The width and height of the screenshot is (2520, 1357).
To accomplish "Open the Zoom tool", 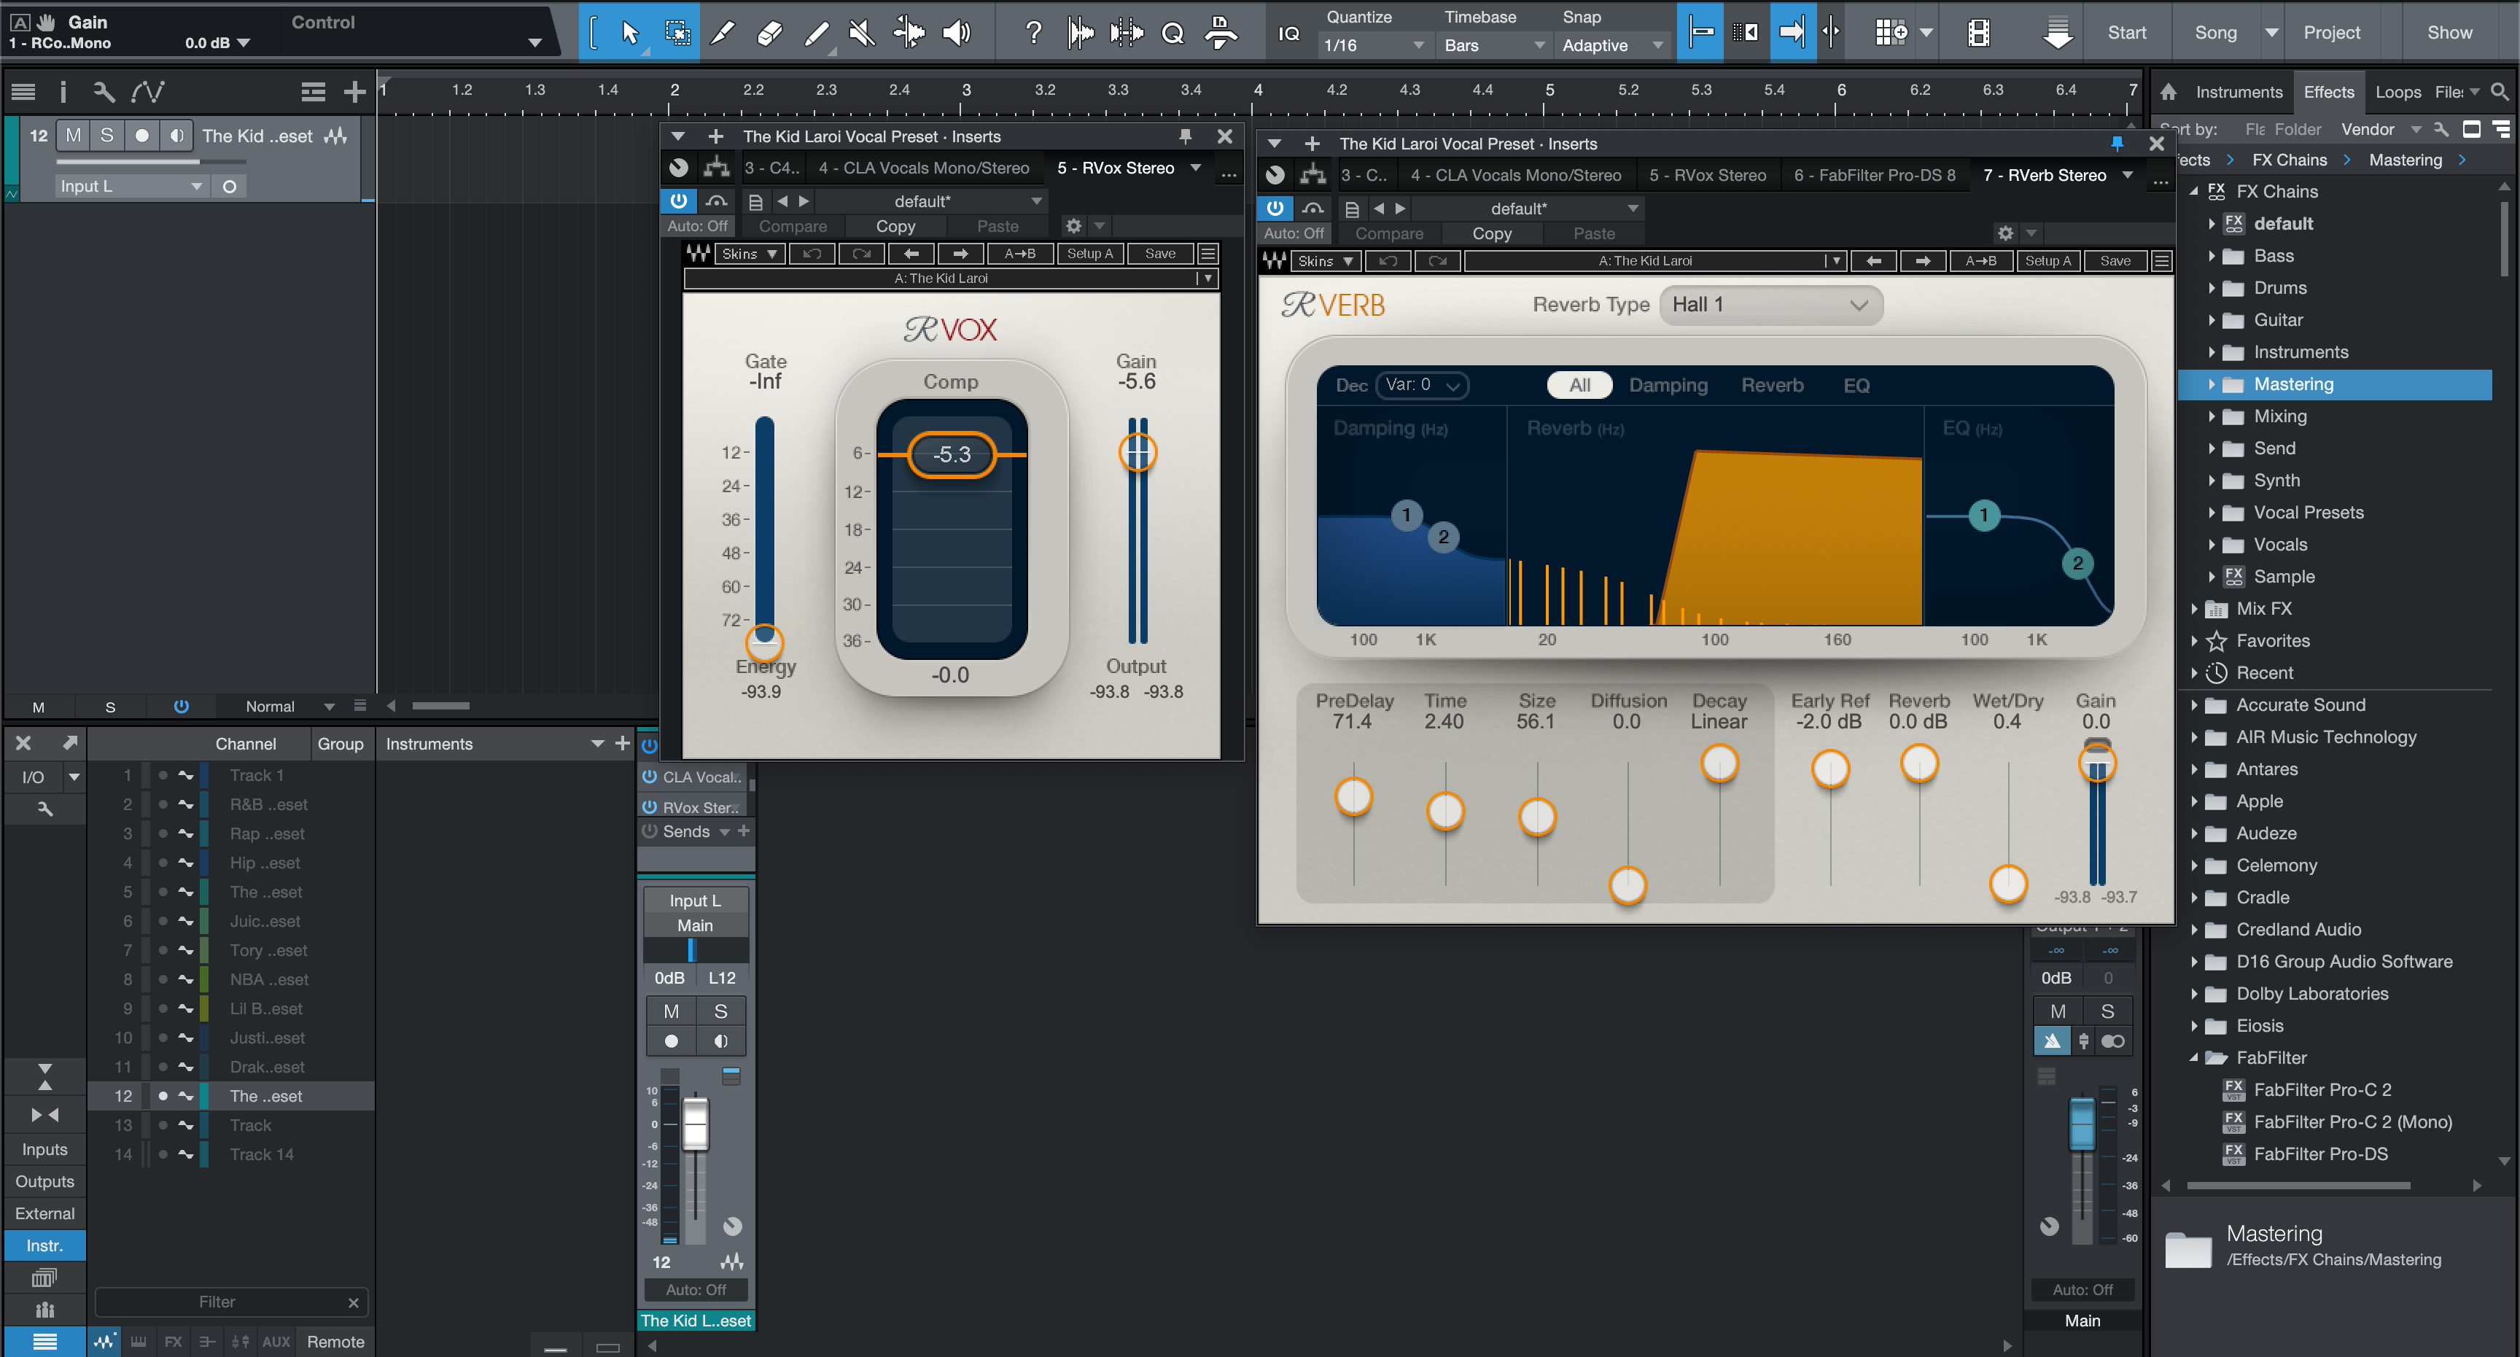I will click(1173, 32).
